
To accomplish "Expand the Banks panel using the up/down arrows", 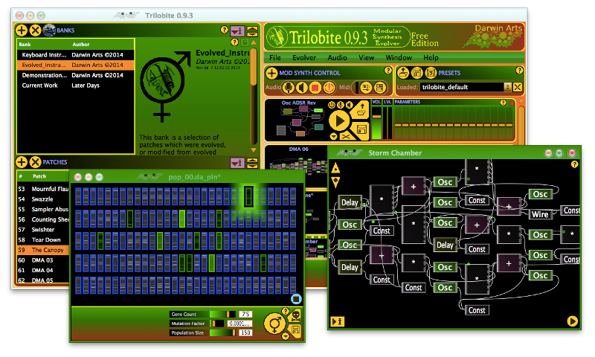I will click(x=253, y=30).
